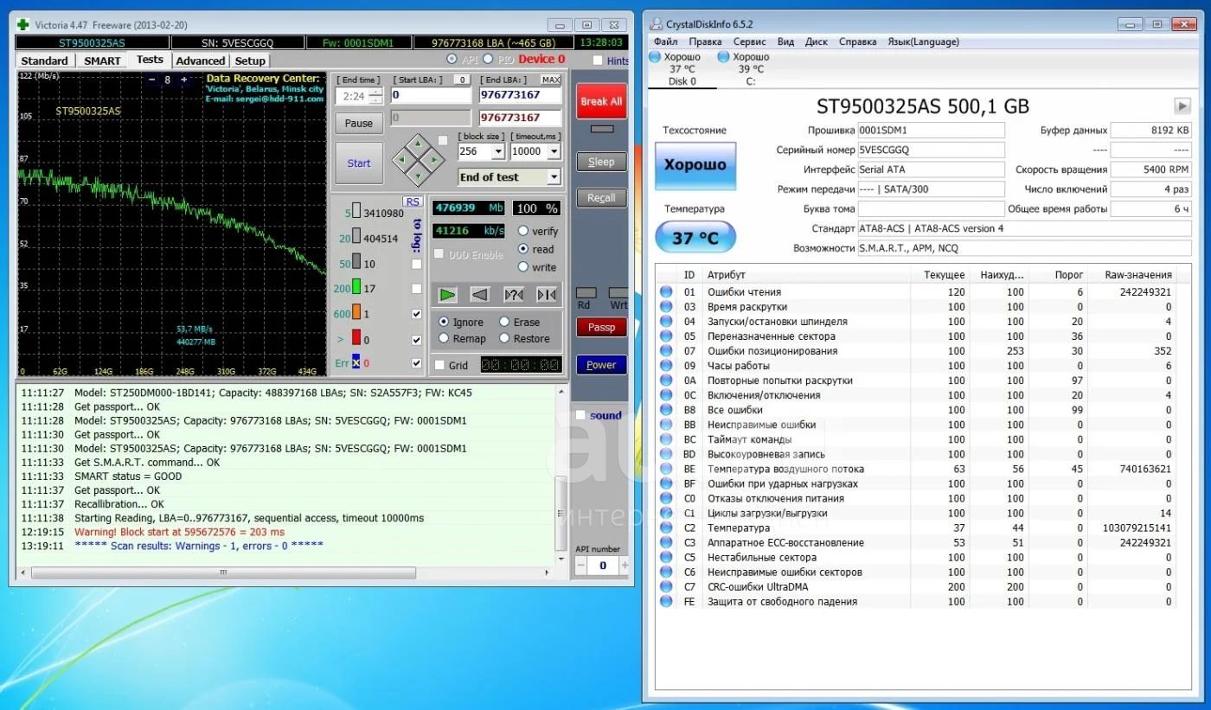This screenshot has width=1211, height=710.
Task: Click the status orb of attribute C2 Температура
Action: click(x=666, y=528)
